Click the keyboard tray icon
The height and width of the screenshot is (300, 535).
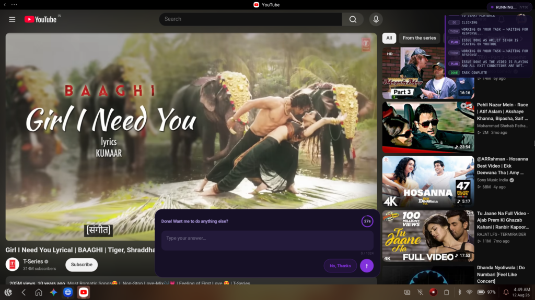(407, 292)
